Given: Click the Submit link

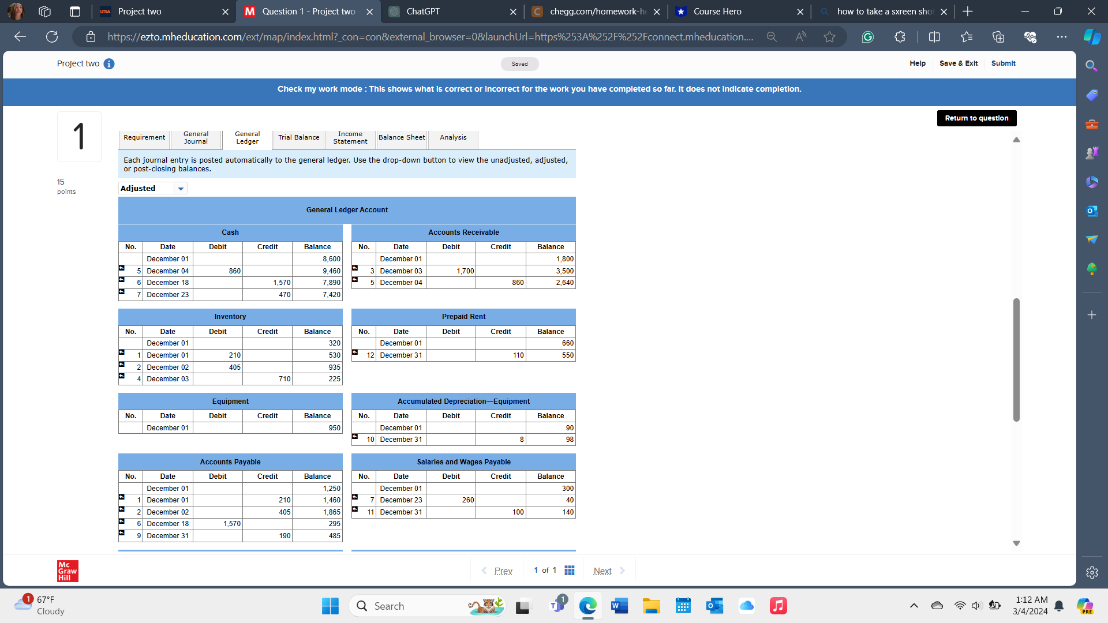Looking at the screenshot, I should point(1003,63).
